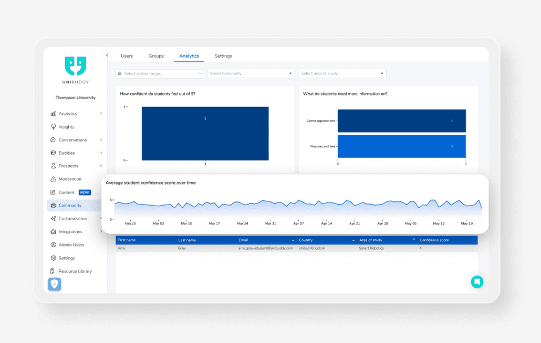The image size is (541, 343).
Task: Click the Thompson University name
Action: coord(75,98)
